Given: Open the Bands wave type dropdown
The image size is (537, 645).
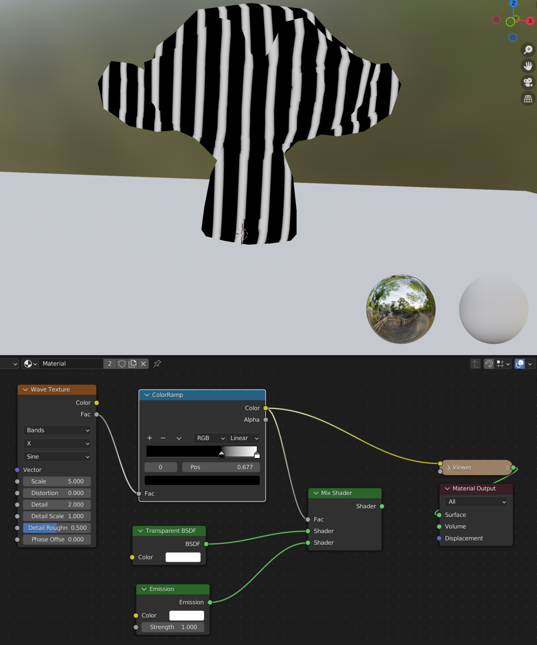Looking at the screenshot, I should 57,430.
